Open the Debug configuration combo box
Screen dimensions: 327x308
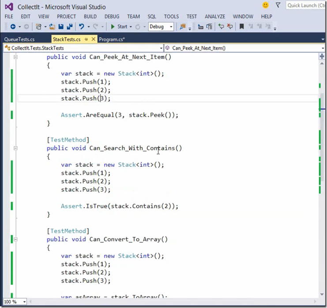point(161,26)
